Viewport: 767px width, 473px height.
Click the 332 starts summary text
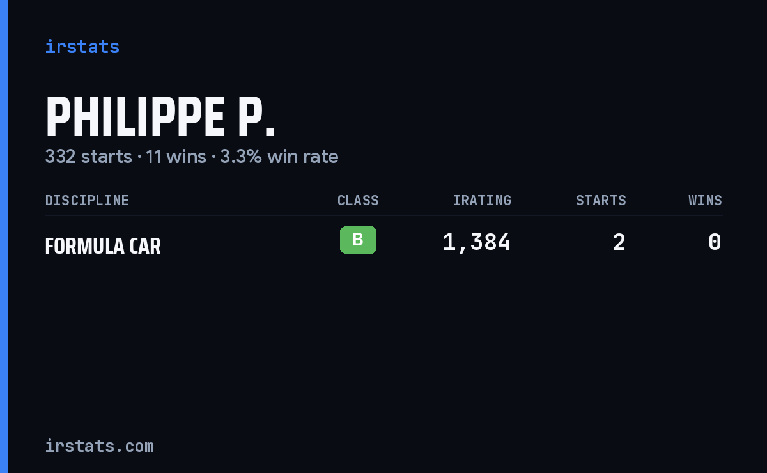coord(88,157)
